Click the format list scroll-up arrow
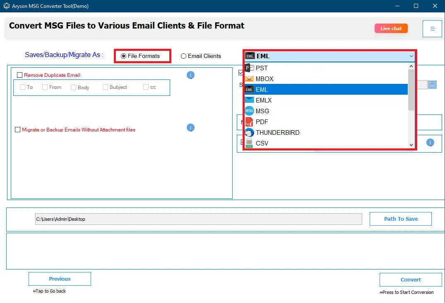The height and width of the screenshot is (303, 445). pyautogui.click(x=411, y=66)
